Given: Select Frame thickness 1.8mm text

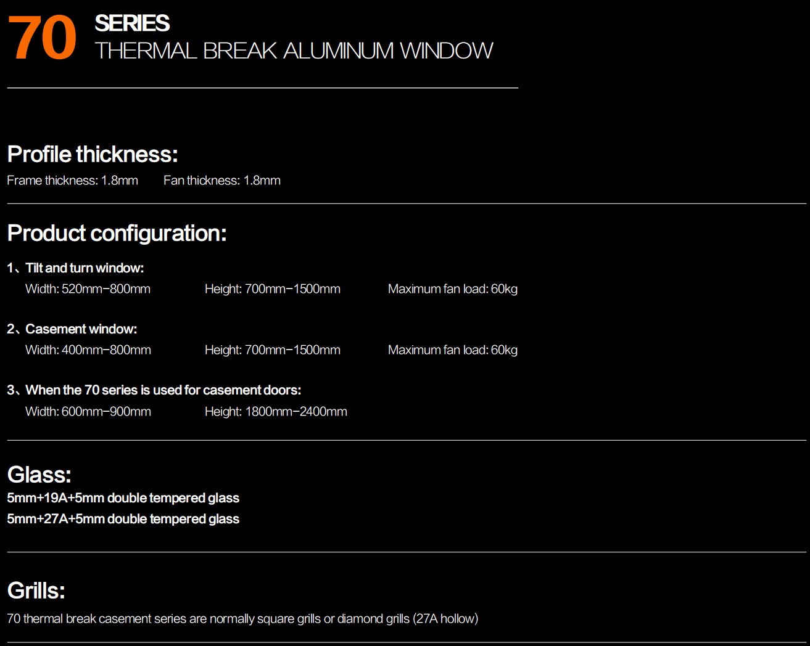Looking at the screenshot, I should tap(73, 181).
